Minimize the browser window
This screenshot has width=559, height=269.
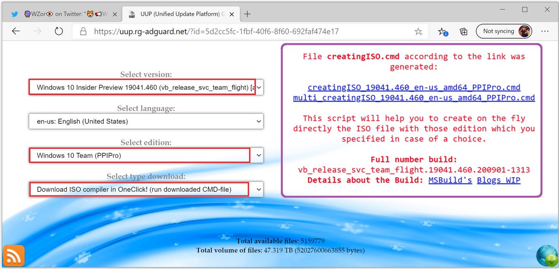point(503,9)
